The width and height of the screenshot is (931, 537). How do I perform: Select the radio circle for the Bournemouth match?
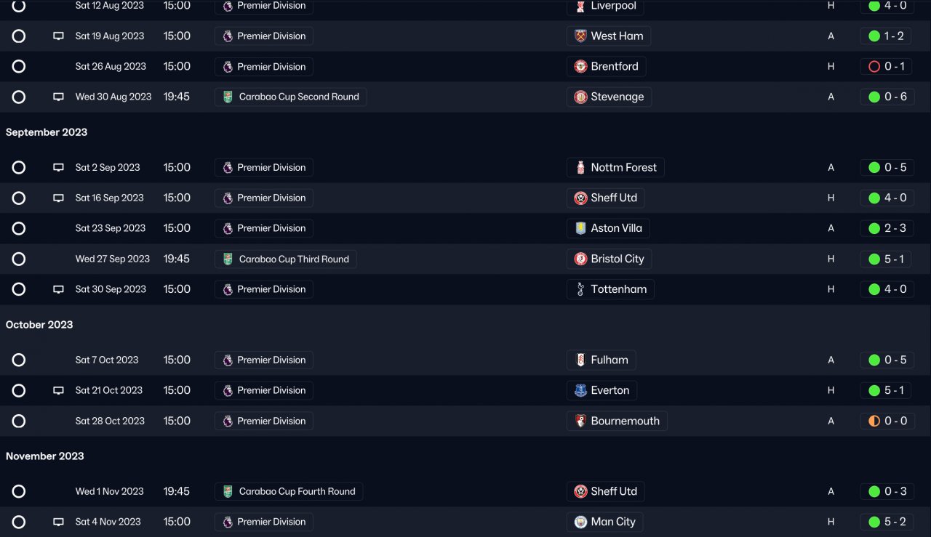click(x=19, y=421)
